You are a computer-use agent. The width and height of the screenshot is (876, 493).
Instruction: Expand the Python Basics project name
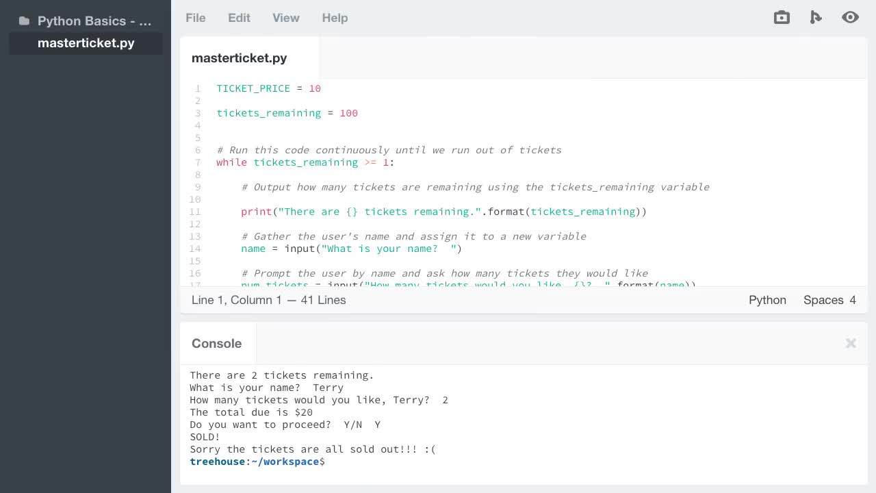(94, 21)
